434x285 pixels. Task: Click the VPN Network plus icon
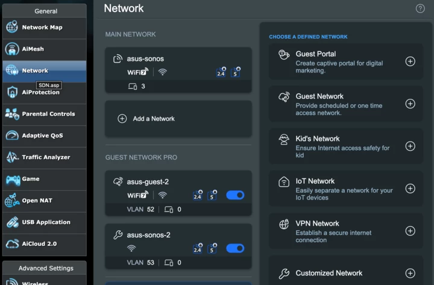click(x=410, y=231)
